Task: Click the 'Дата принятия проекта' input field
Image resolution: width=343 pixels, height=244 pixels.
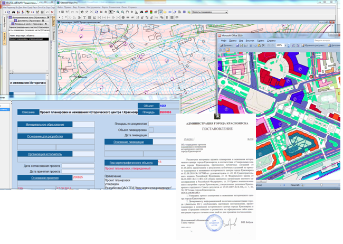Action: (79, 171)
